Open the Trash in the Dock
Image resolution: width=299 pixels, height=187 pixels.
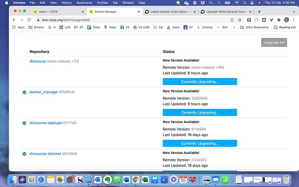[x=286, y=180]
